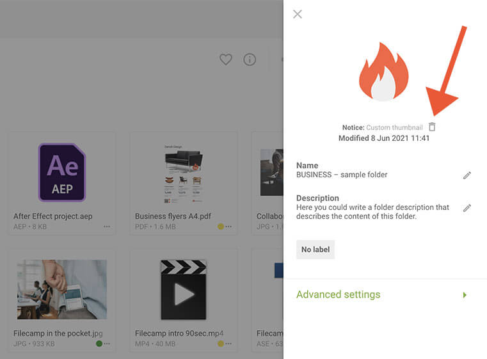Edit the folder Name with pencil icon
The image size is (487, 359).
click(467, 175)
